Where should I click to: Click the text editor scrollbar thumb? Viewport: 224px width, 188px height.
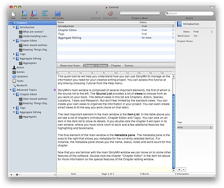(x=174, y=132)
